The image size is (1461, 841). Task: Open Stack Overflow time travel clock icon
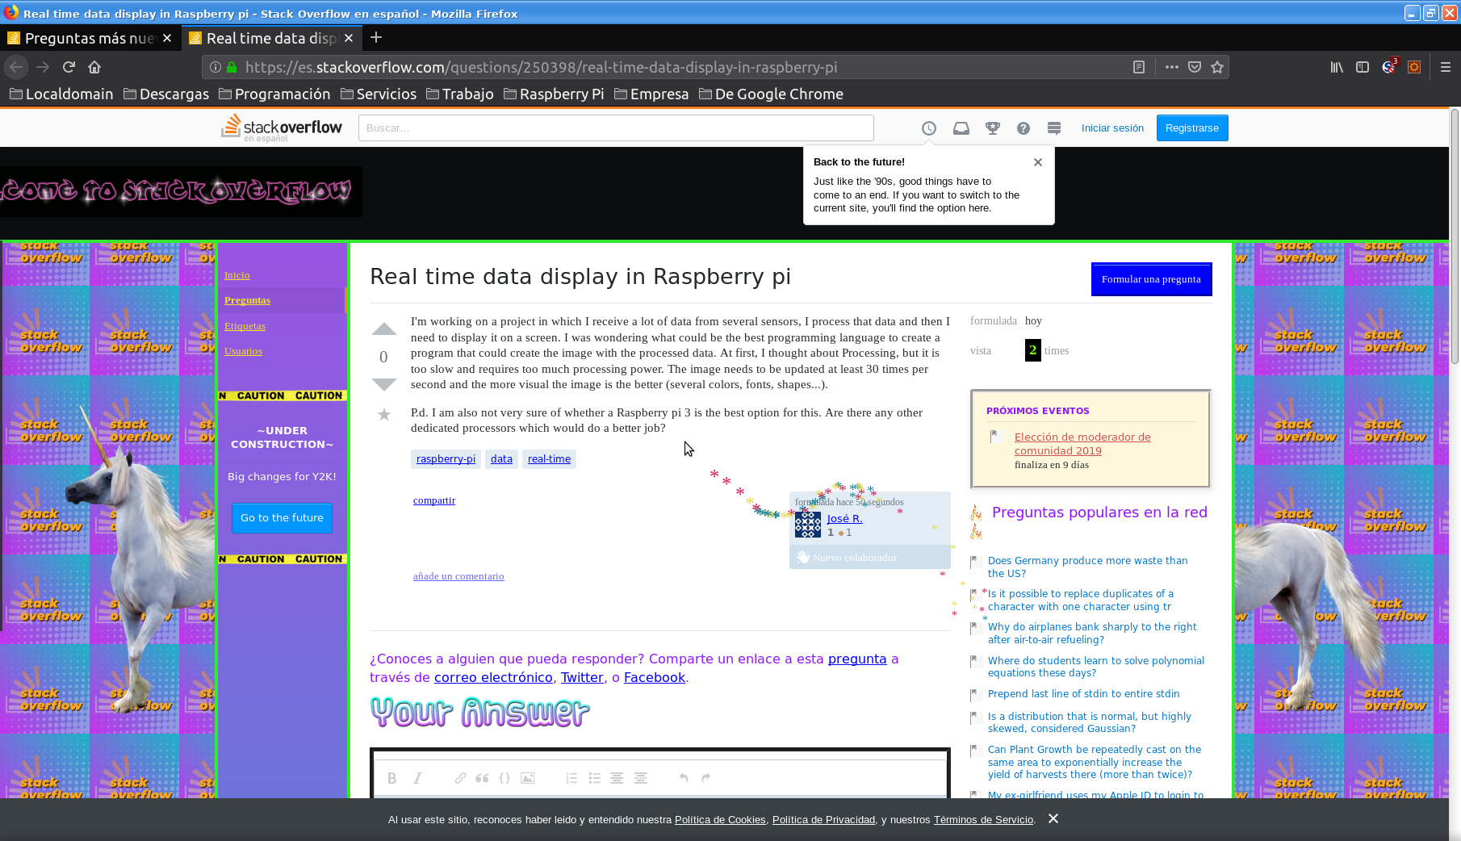pyautogui.click(x=929, y=128)
